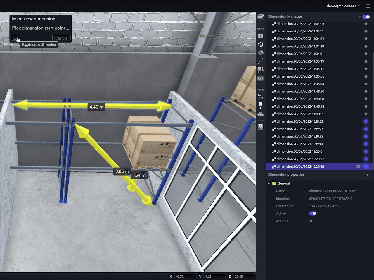Click the Toggle ortho dimension icon
Image resolution: width=374 pixels, height=280 pixels.
coord(15,38)
